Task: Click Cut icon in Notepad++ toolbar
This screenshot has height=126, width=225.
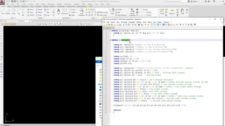Action: point(123,25)
